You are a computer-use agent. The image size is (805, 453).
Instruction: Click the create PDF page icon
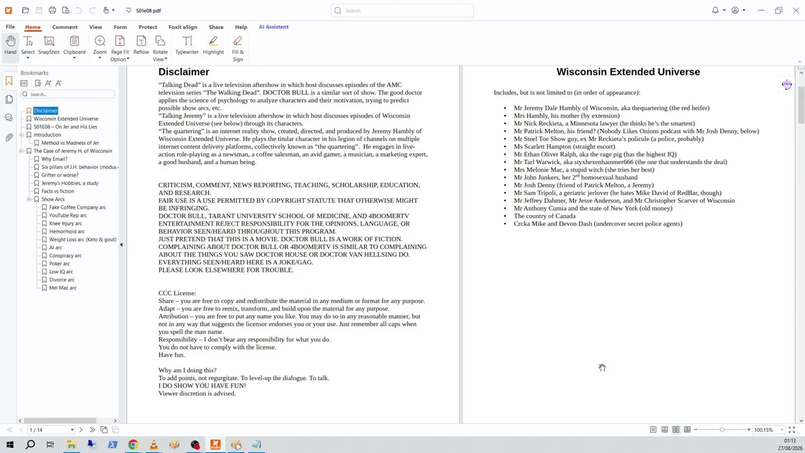click(65, 10)
